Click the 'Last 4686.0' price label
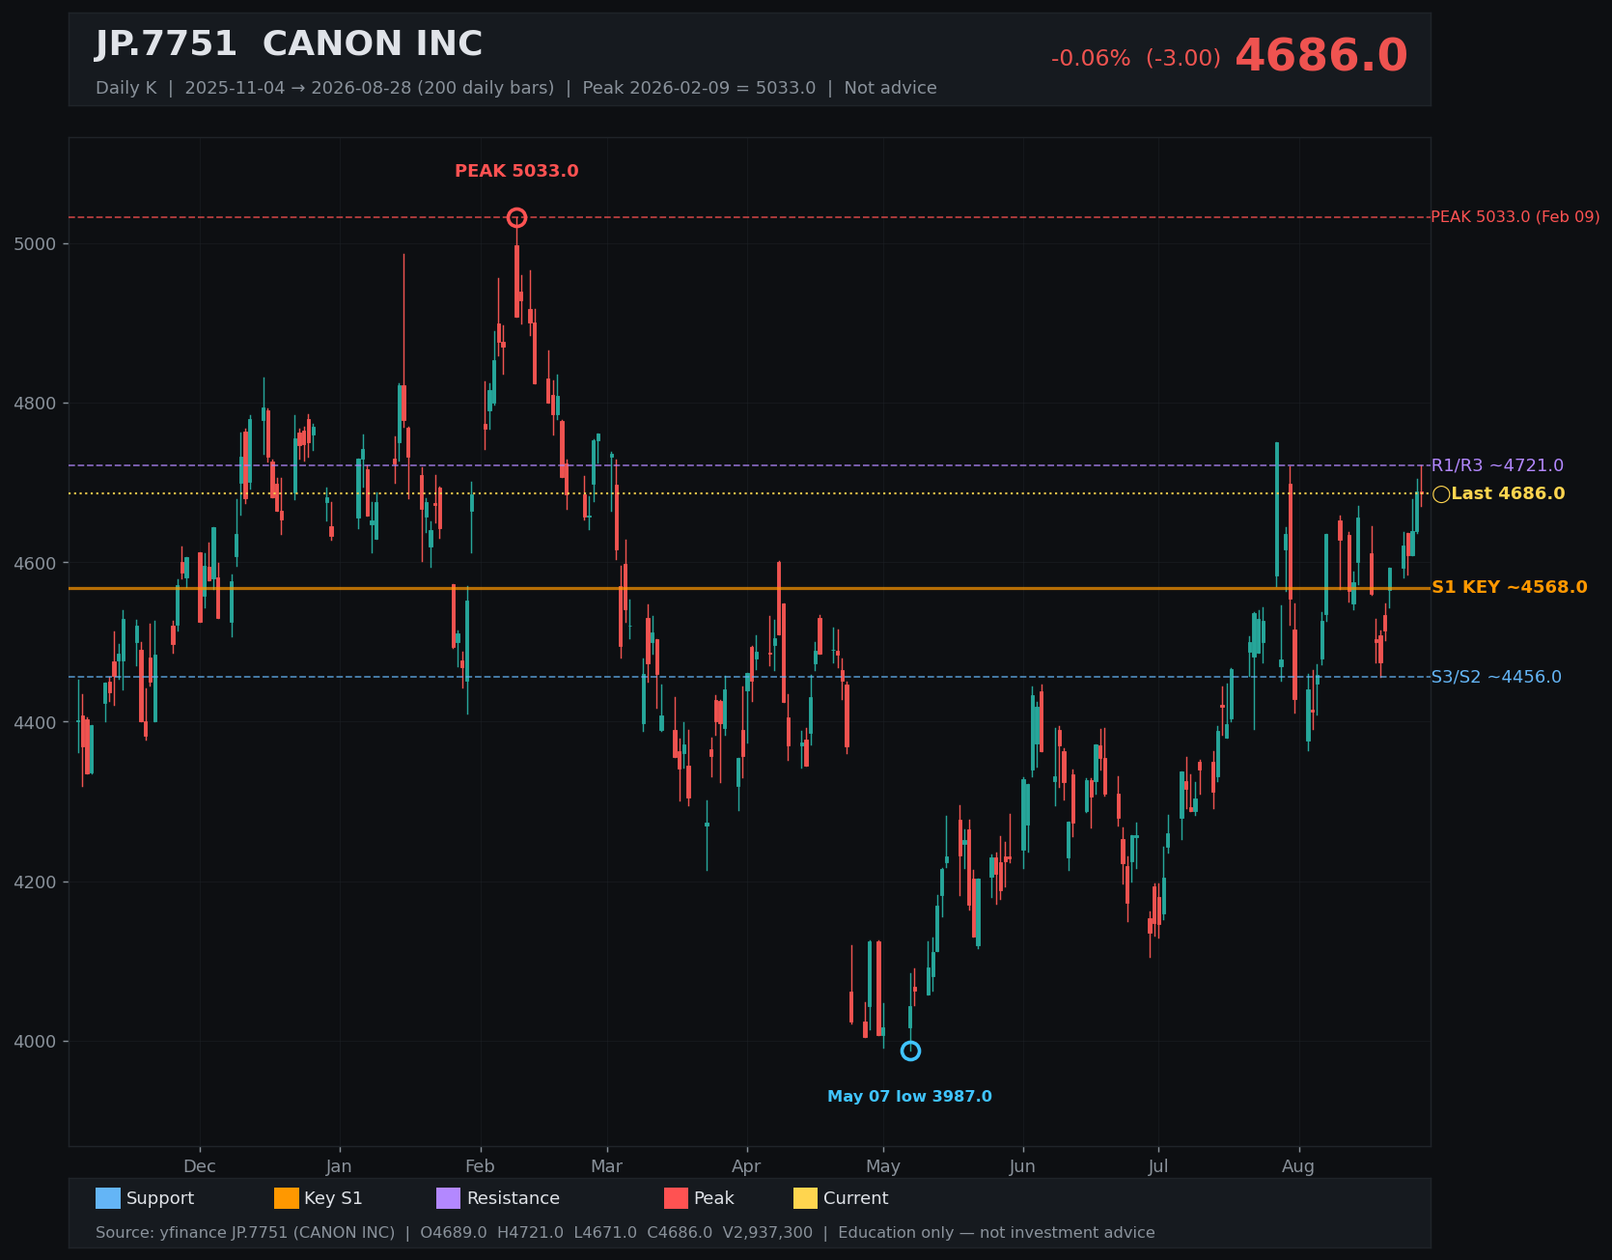 [x=1508, y=494]
